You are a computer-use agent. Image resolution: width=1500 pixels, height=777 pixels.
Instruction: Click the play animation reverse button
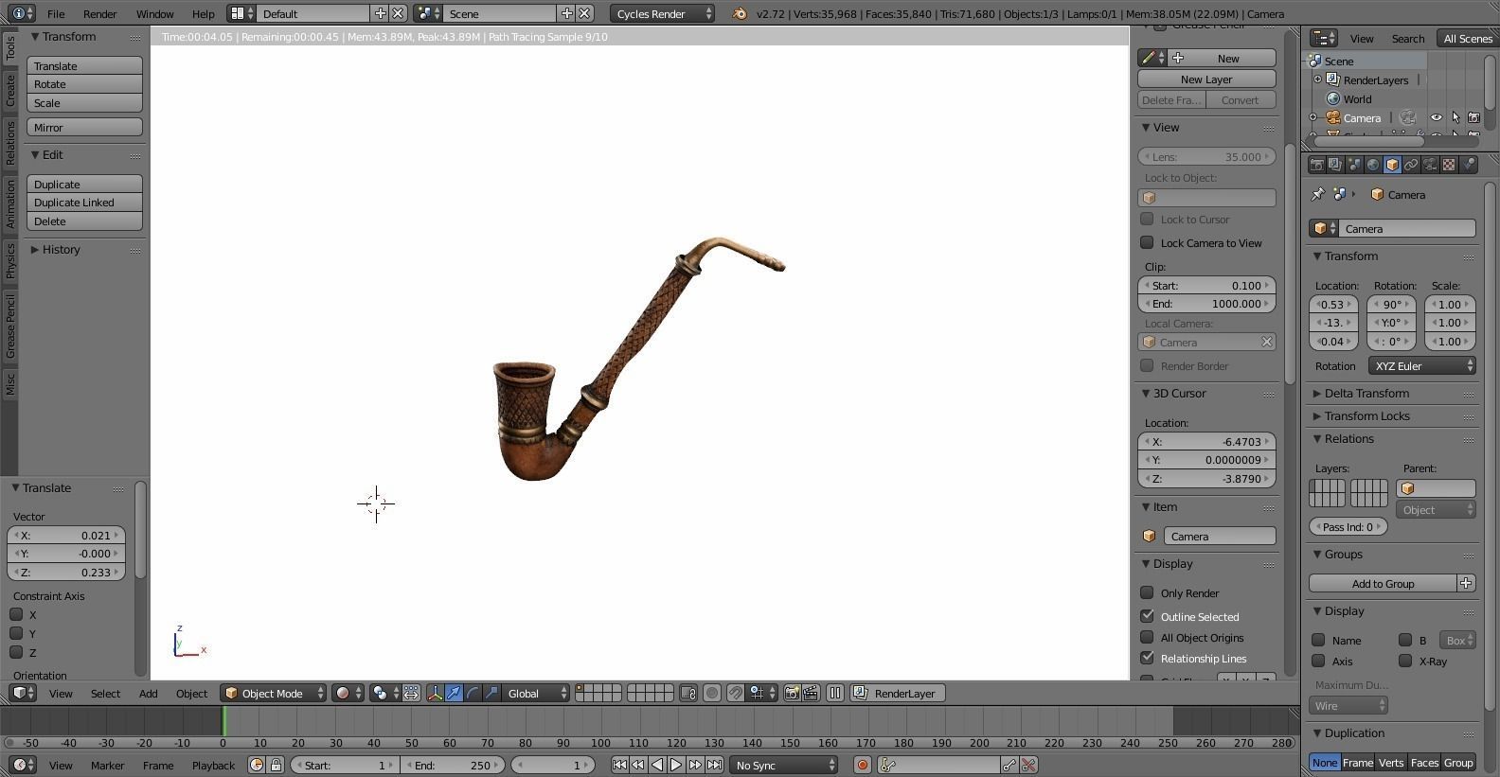point(657,765)
